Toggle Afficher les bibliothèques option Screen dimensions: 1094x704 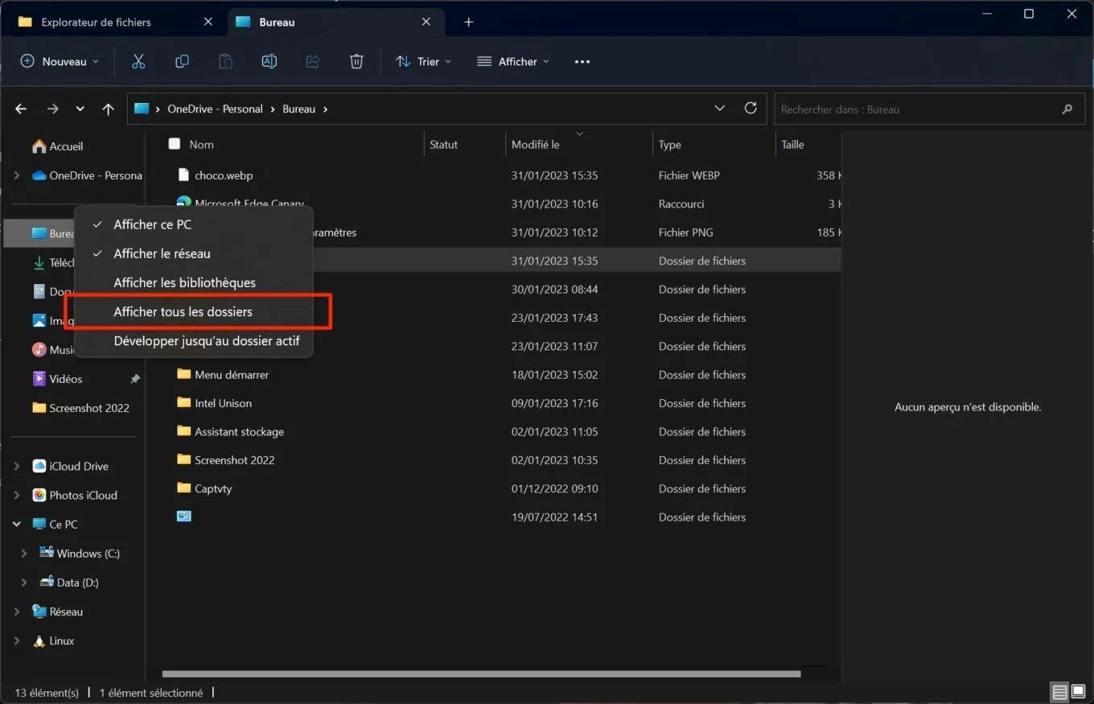click(x=193, y=283)
